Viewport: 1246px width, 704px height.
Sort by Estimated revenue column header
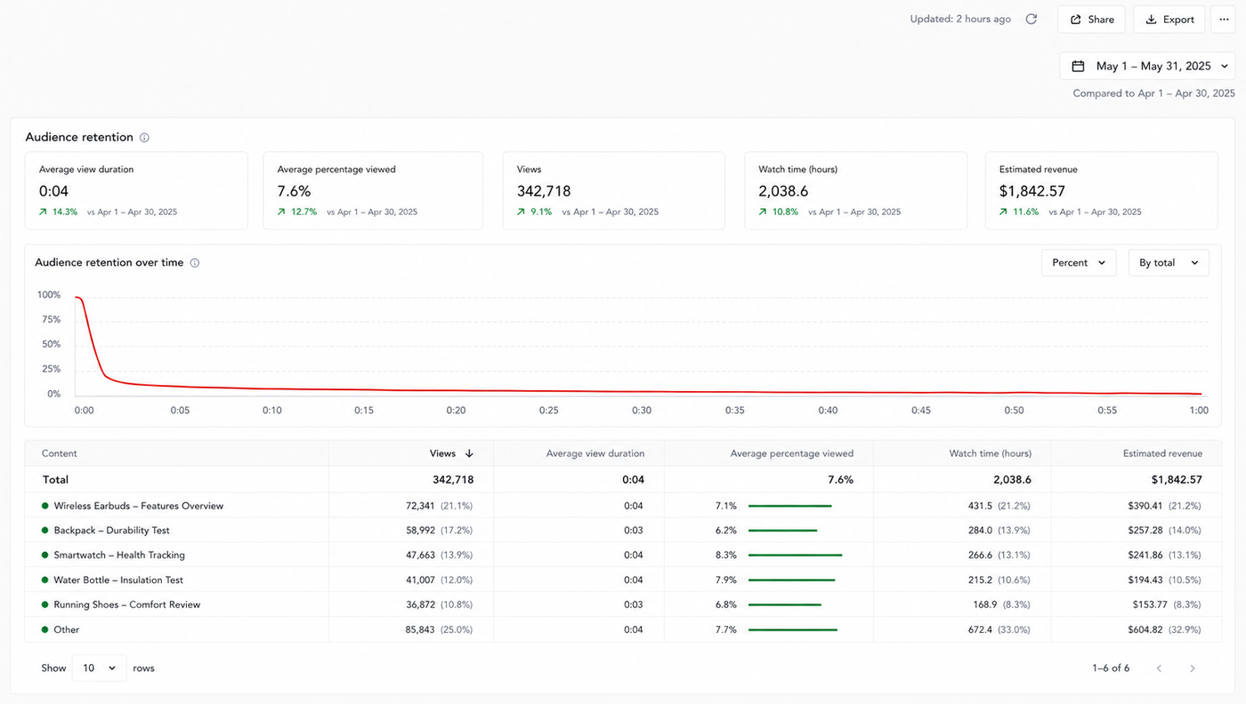(1162, 453)
